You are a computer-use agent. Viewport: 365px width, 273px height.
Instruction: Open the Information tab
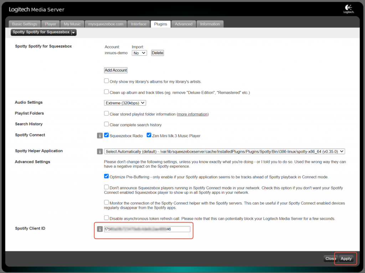coord(210,24)
